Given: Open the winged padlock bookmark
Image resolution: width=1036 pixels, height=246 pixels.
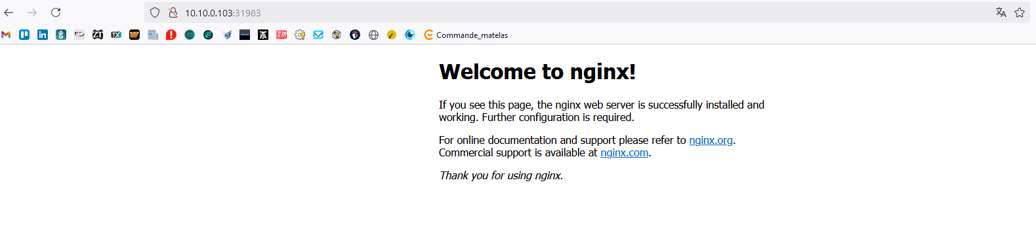Looking at the screenshot, I should coord(226,35).
